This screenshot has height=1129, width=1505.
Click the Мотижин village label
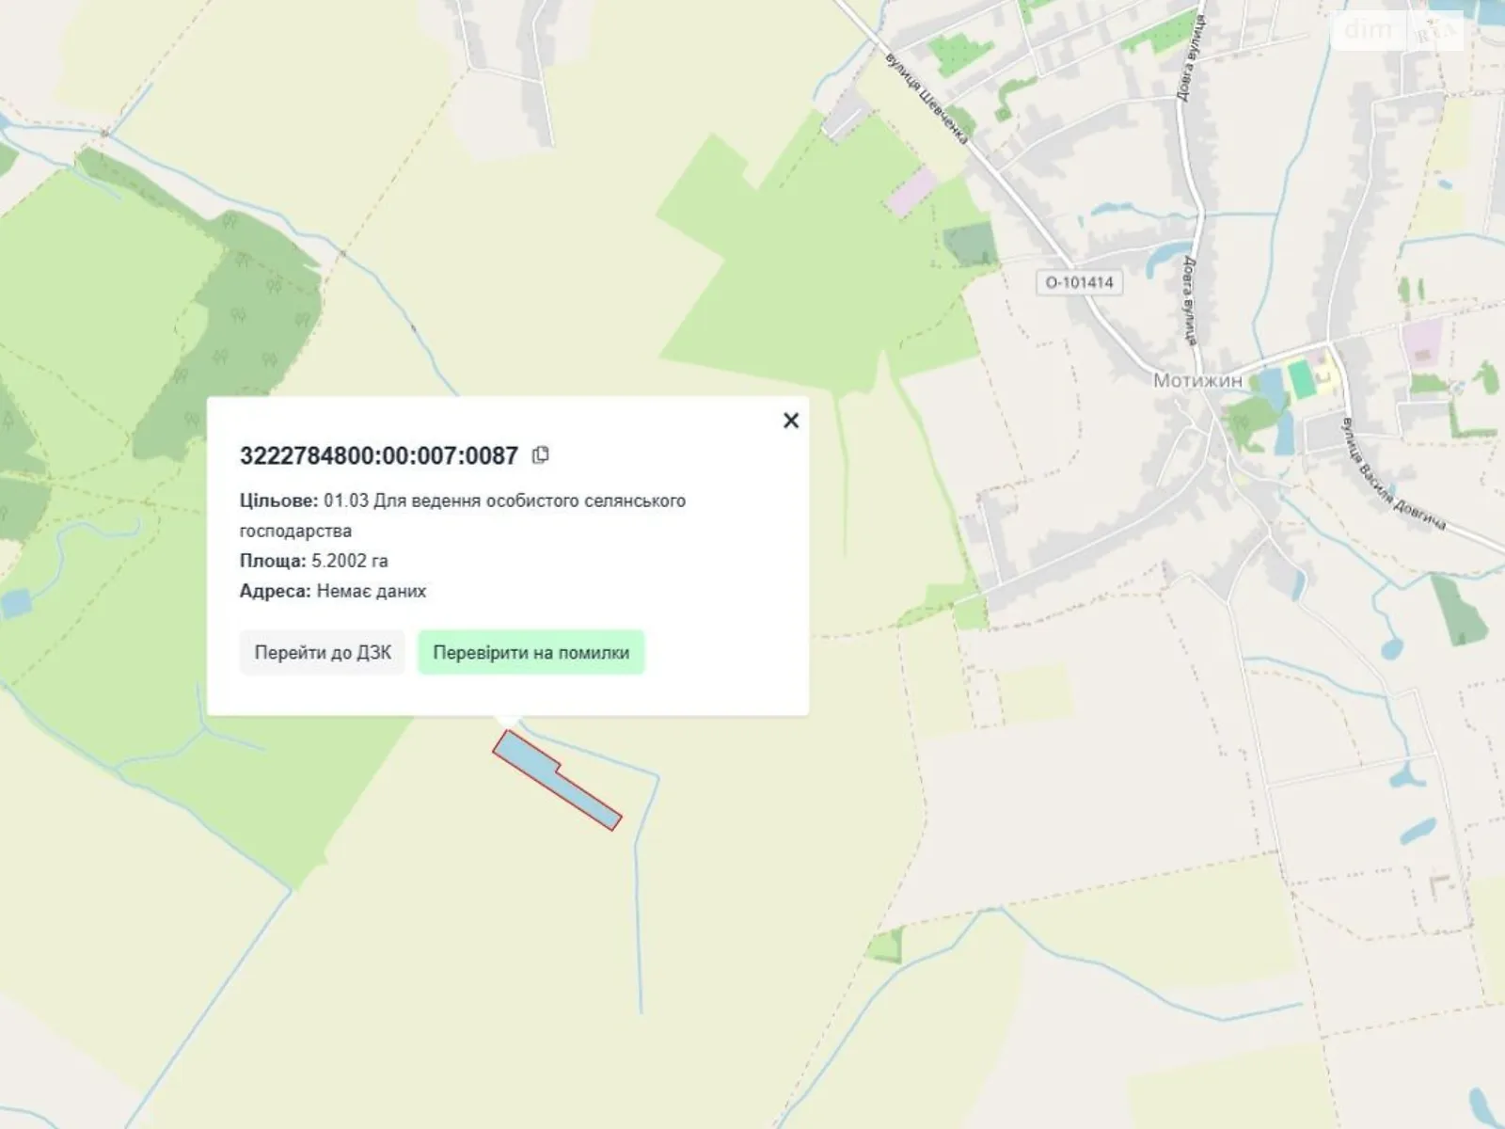(x=1197, y=380)
